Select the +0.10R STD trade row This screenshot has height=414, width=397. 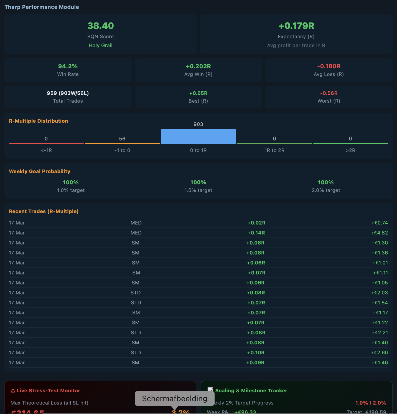198,352
